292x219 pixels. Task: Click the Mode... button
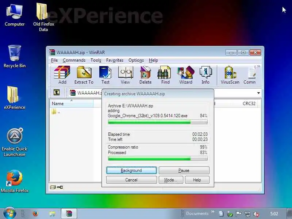tap(171, 180)
